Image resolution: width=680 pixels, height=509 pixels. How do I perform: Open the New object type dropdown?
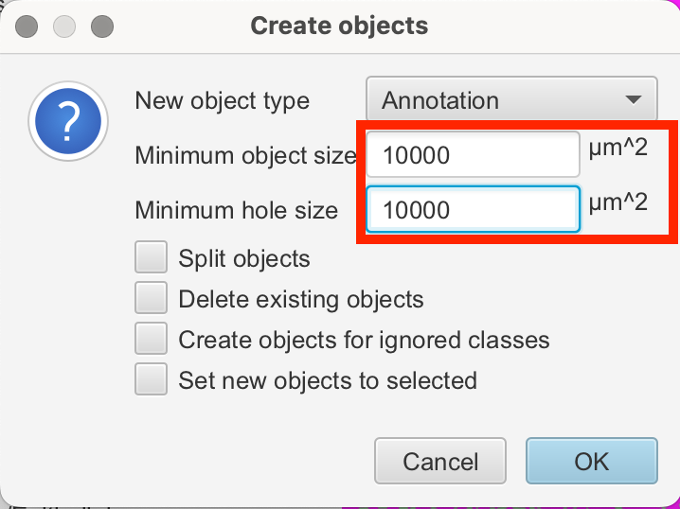511,100
